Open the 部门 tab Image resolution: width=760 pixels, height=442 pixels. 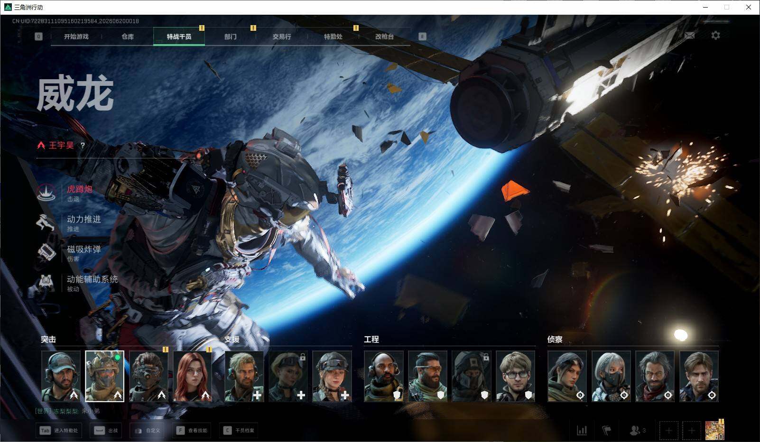(x=231, y=37)
